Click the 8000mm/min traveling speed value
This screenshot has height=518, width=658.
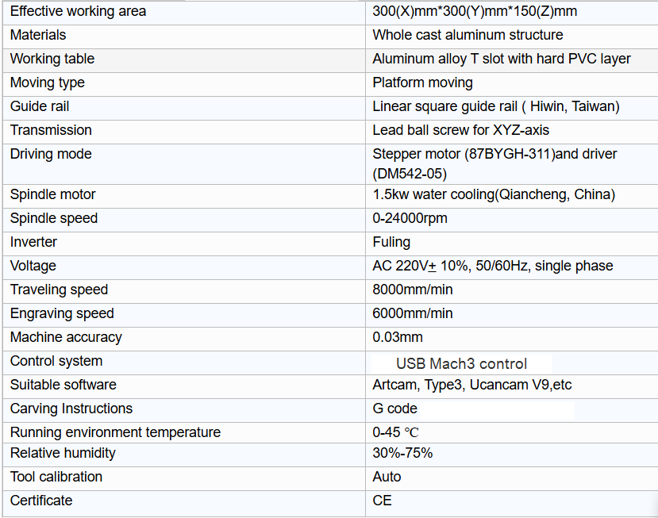pos(413,290)
